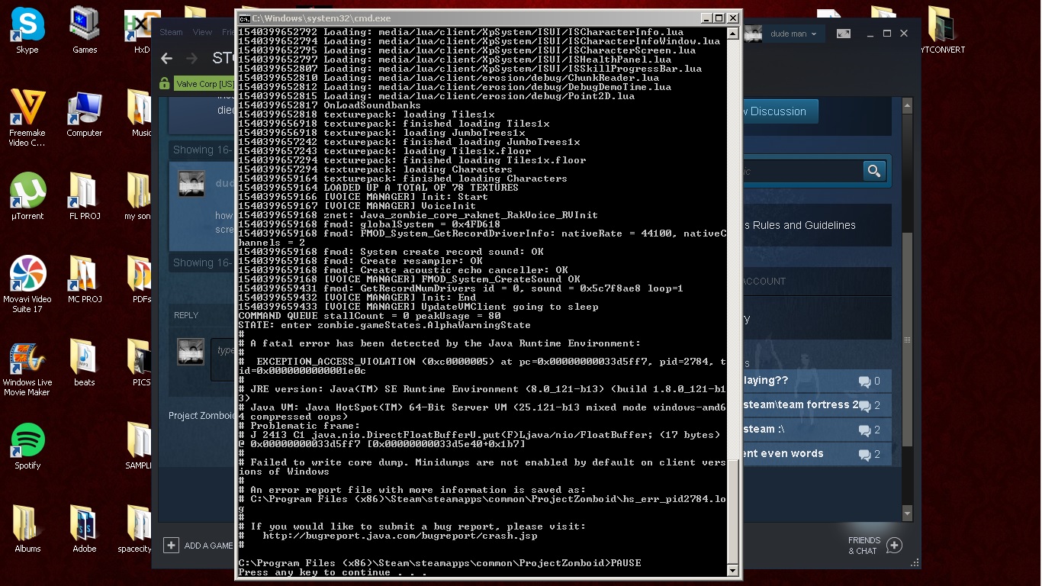Image resolution: width=1042 pixels, height=586 pixels.
Task: Click the Valve Corp [US] certificate label
Action: point(205,84)
